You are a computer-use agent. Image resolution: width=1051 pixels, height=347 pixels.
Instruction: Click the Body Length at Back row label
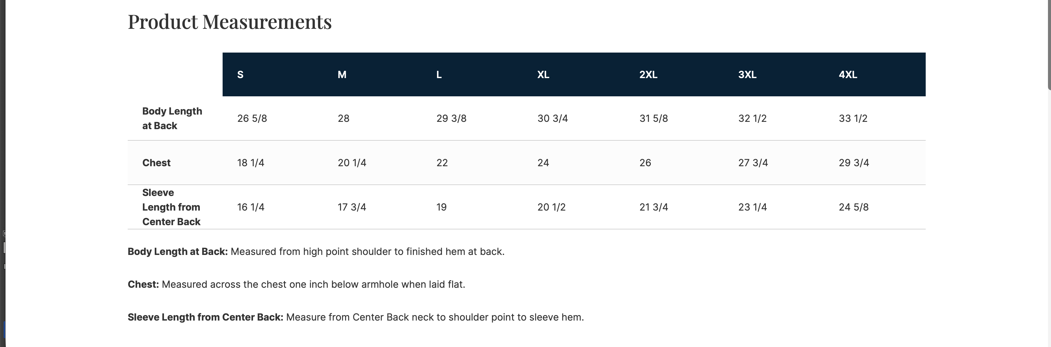[x=172, y=118]
